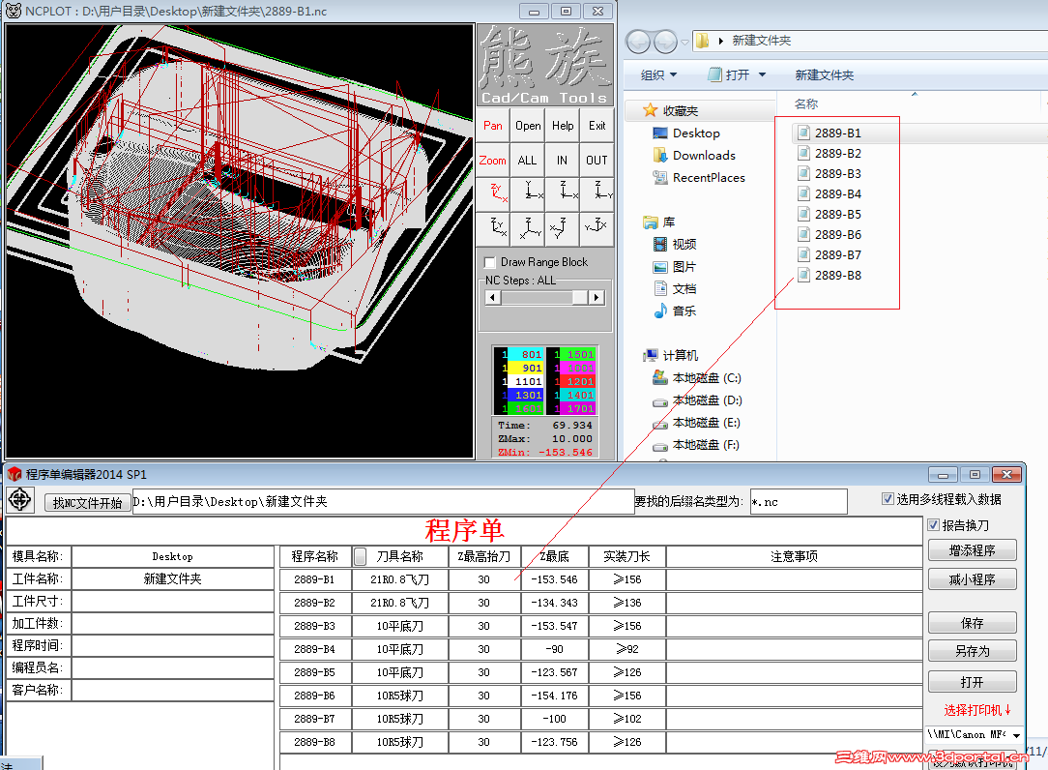Click 保存 button
Viewport: 1048px width, 770px height.
972,623
